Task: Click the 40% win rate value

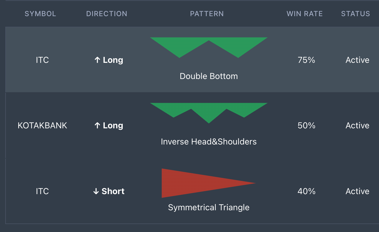Action: tap(306, 191)
